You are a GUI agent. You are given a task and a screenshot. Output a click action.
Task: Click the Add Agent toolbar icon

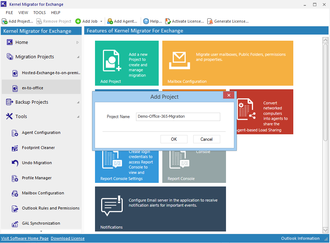(110, 21)
